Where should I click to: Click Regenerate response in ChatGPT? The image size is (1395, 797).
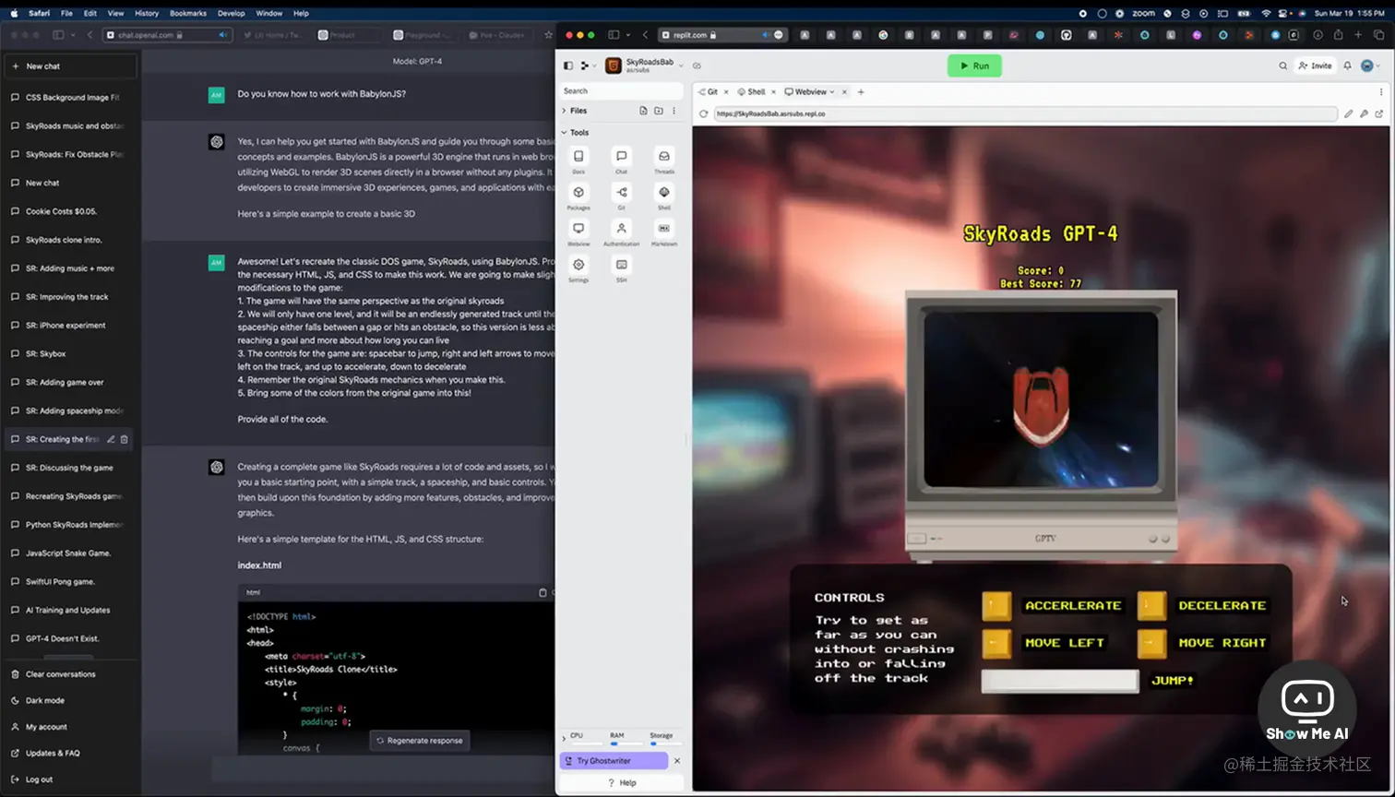click(420, 740)
